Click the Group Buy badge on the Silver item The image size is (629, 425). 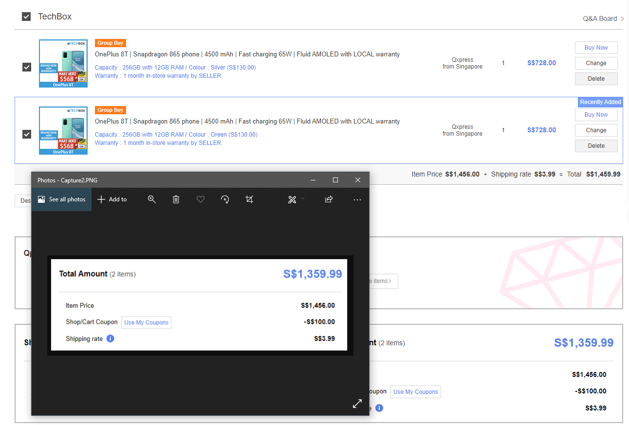coord(111,43)
